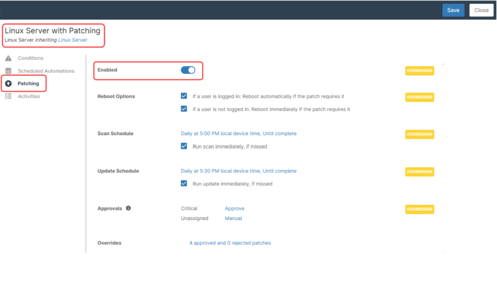Uncheck Run update immediately, if missed
The height and width of the screenshot is (292, 497).
[x=184, y=184]
